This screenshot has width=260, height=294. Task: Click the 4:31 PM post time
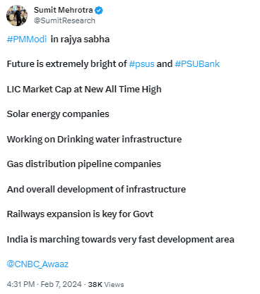[20, 284]
